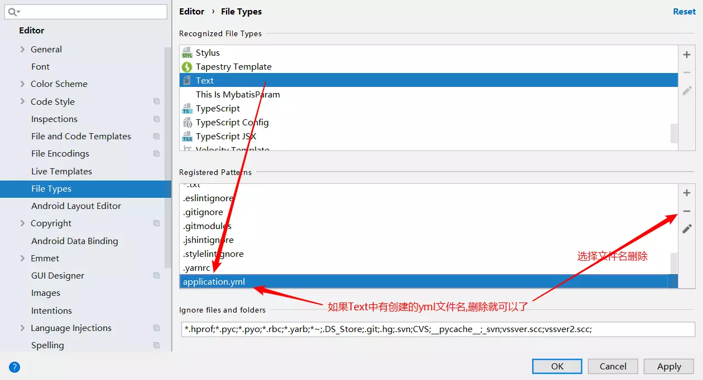Open the Font settings page

click(40, 66)
